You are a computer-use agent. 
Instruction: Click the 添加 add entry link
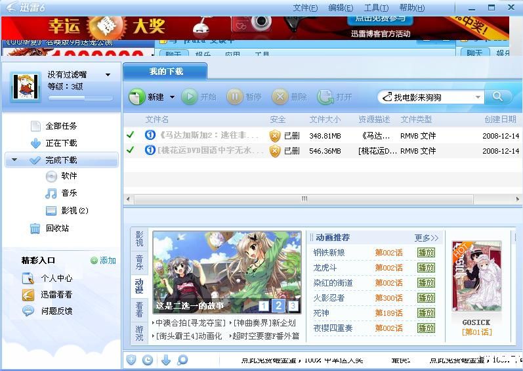pyautogui.click(x=104, y=260)
